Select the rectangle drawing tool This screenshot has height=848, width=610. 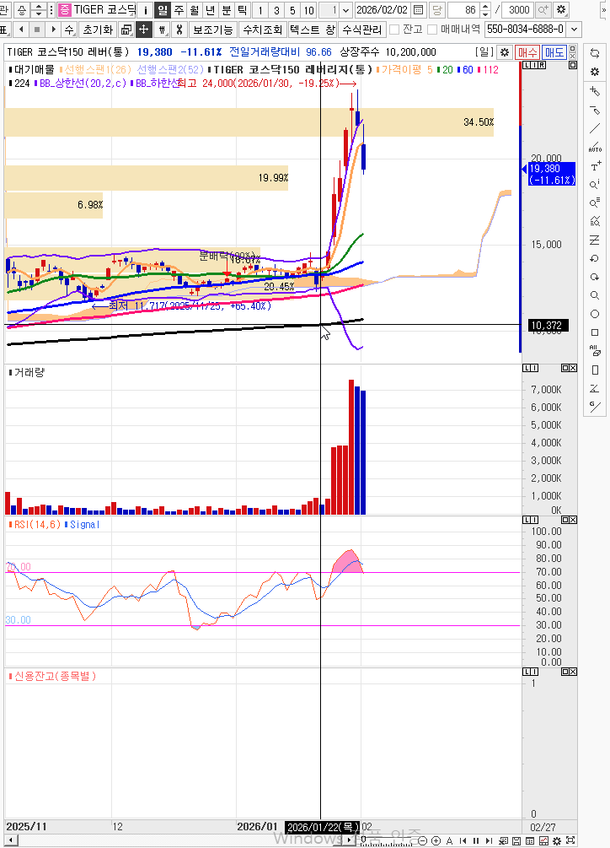[x=596, y=332]
